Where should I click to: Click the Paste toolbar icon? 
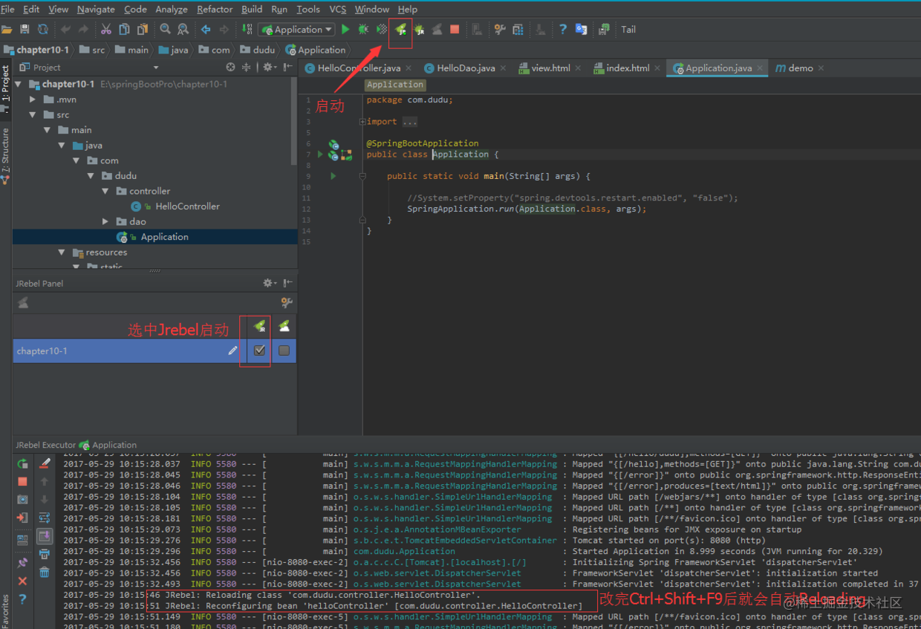143,30
